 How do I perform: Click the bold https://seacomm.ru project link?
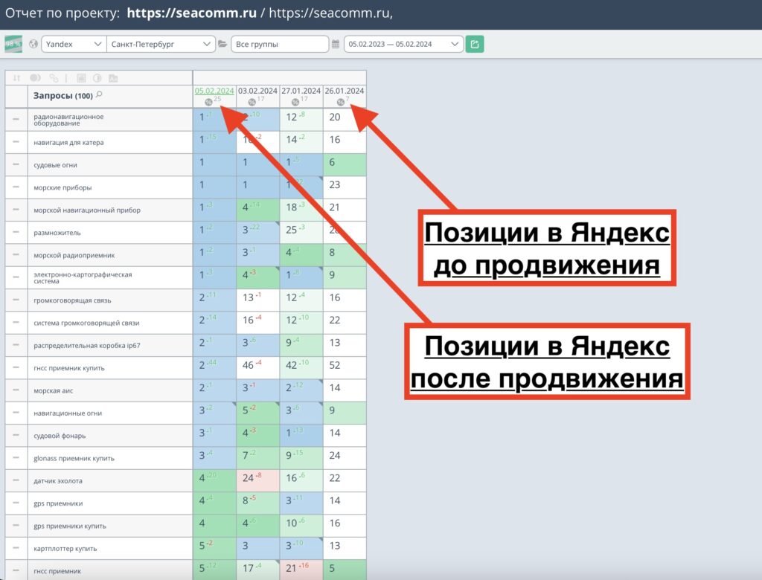click(x=191, y=13)
